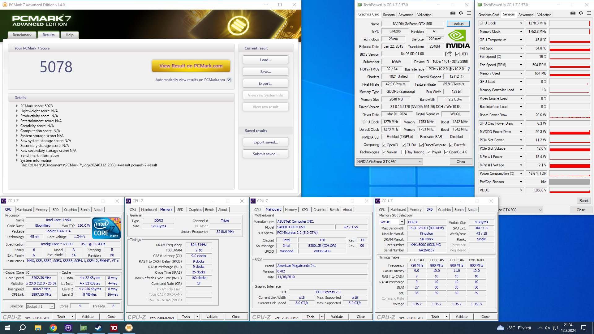The image size is (594, 334).
Task: Click the 8-Pin #1 Voltage sensor graph
Action: point(570,165)
